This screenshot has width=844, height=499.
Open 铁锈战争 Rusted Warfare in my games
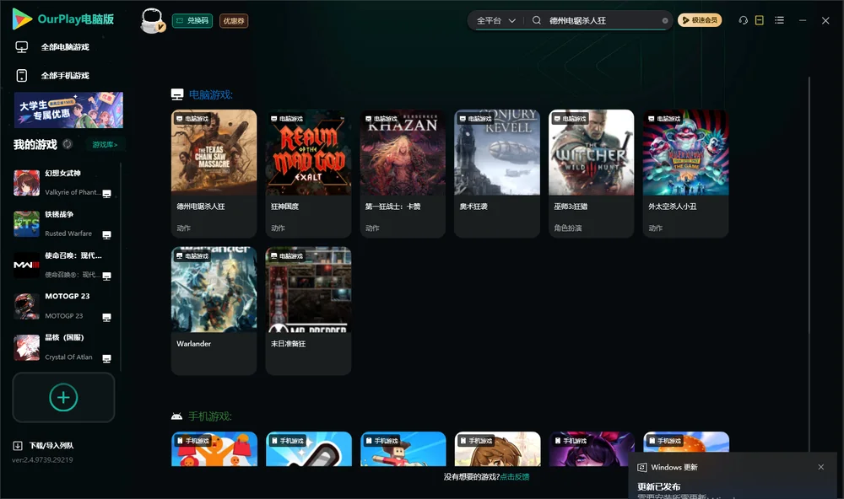62,223
